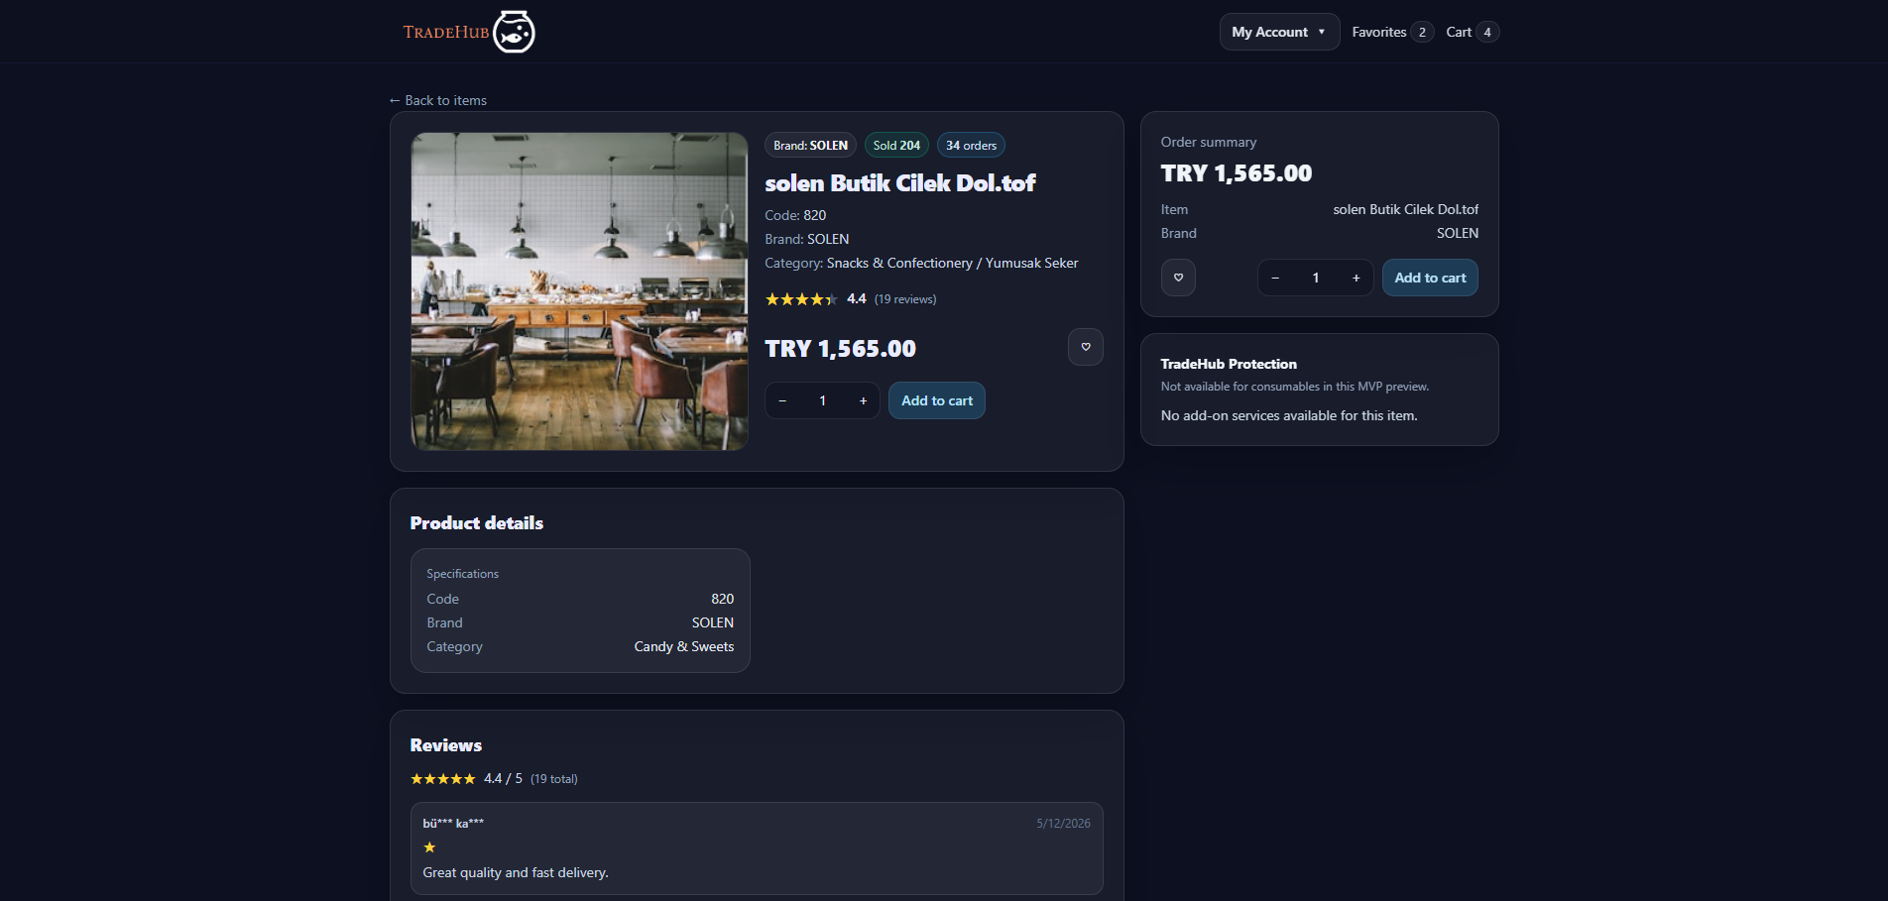Increase quantity with plus in Order summary
The width and height of the screenshot is (1888, 901).
pyautogui.click(x=1356, y=278)
